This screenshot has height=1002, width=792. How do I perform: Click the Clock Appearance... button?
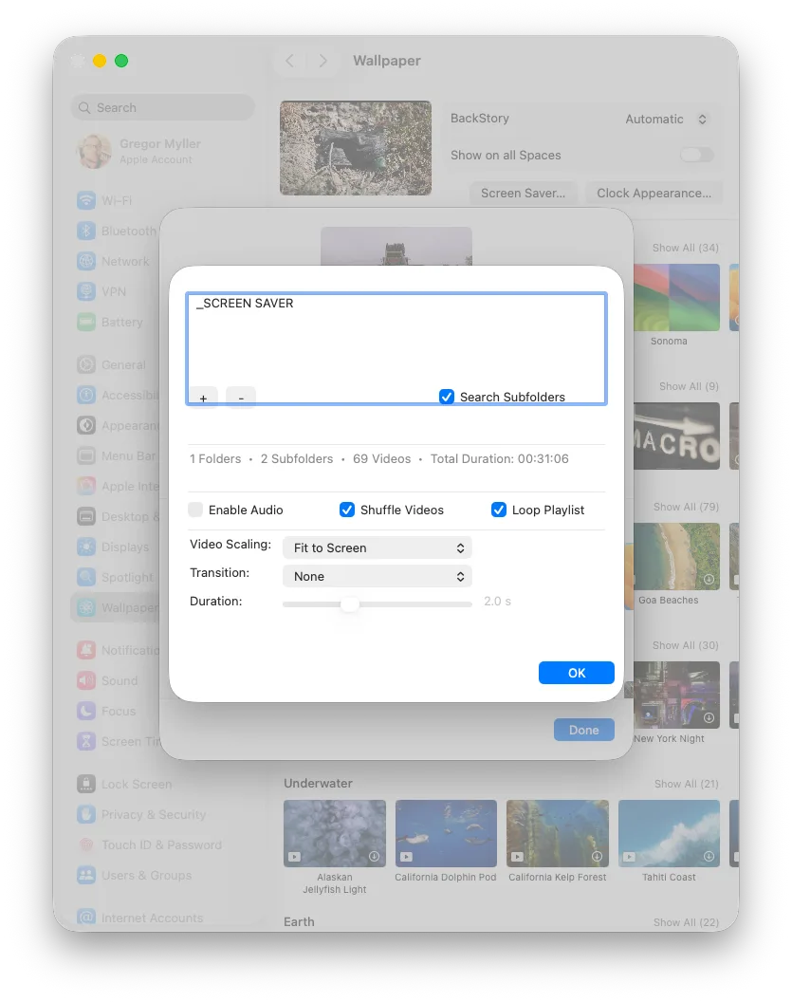(654, 193)
